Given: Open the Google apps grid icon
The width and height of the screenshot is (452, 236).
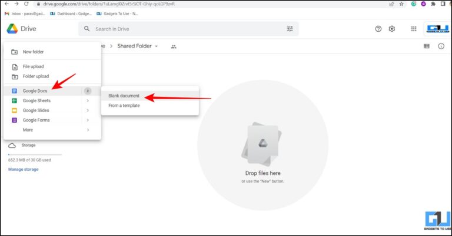Looking at the screenshot, I should 414,29.
